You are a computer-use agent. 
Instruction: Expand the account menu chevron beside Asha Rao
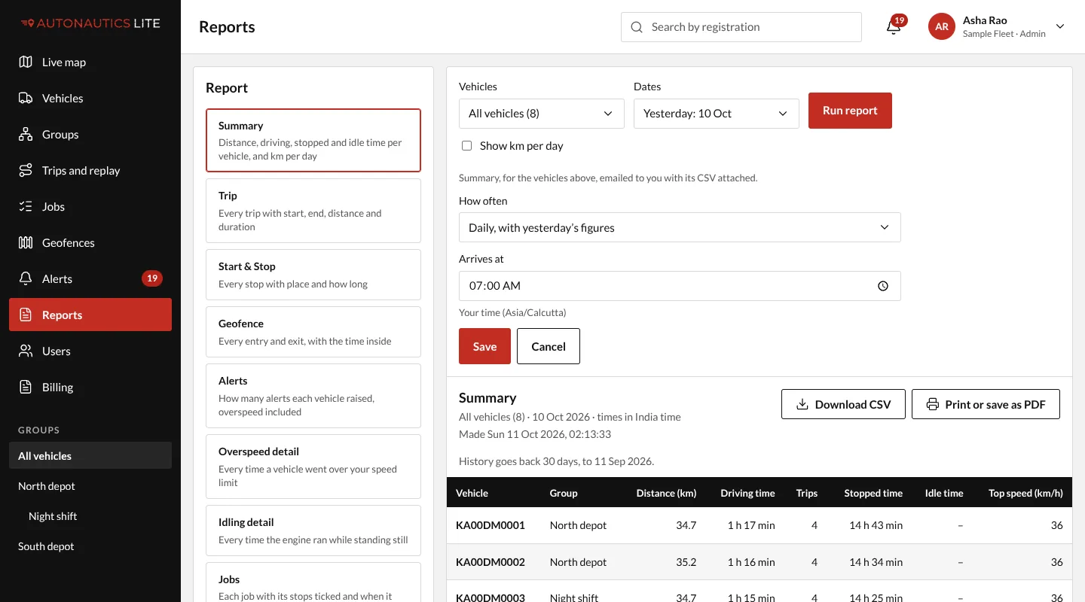click(1060, 26)
